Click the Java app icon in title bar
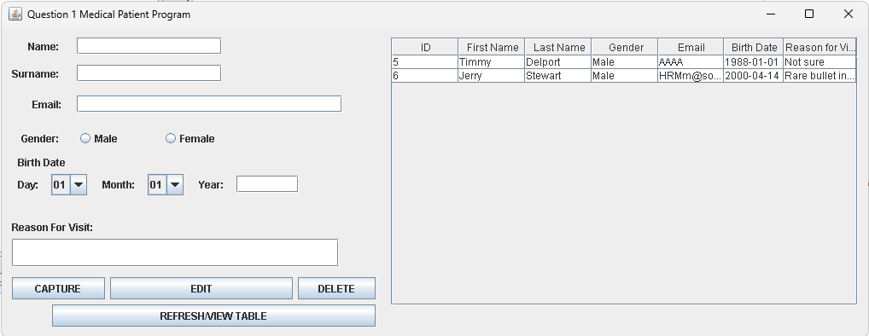The height and width of the screenshot is (336, 869). [15, 14]
